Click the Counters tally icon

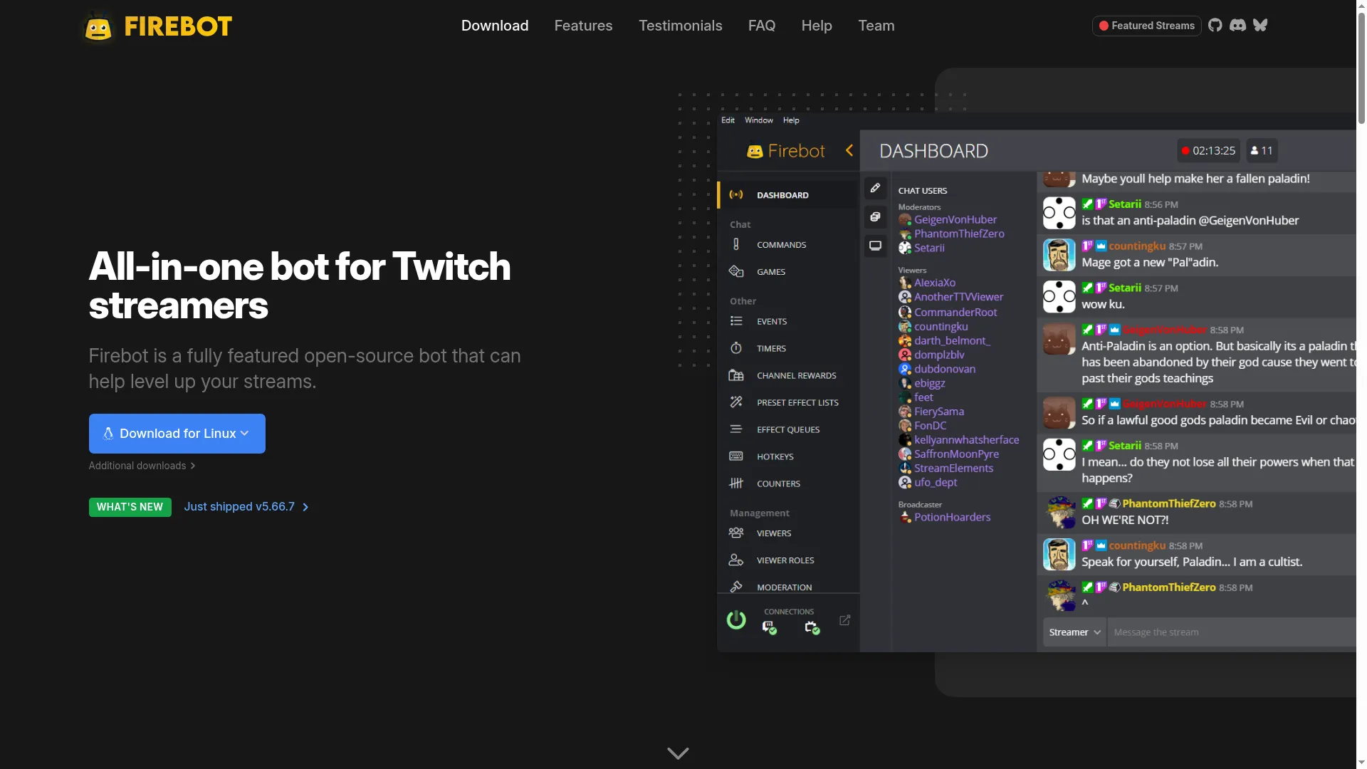click(736, 483)
